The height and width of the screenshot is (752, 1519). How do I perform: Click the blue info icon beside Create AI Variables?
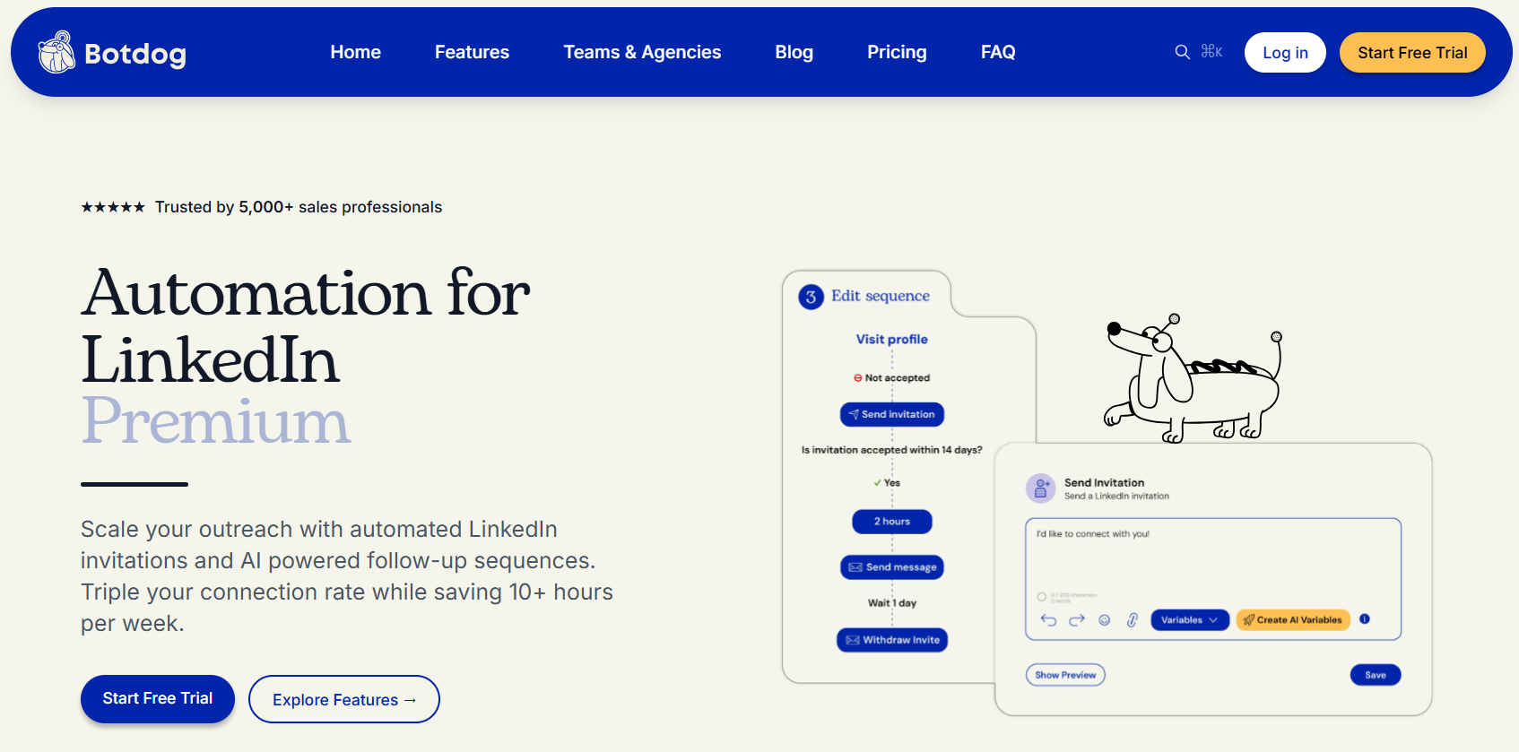tap(1365, 619)
